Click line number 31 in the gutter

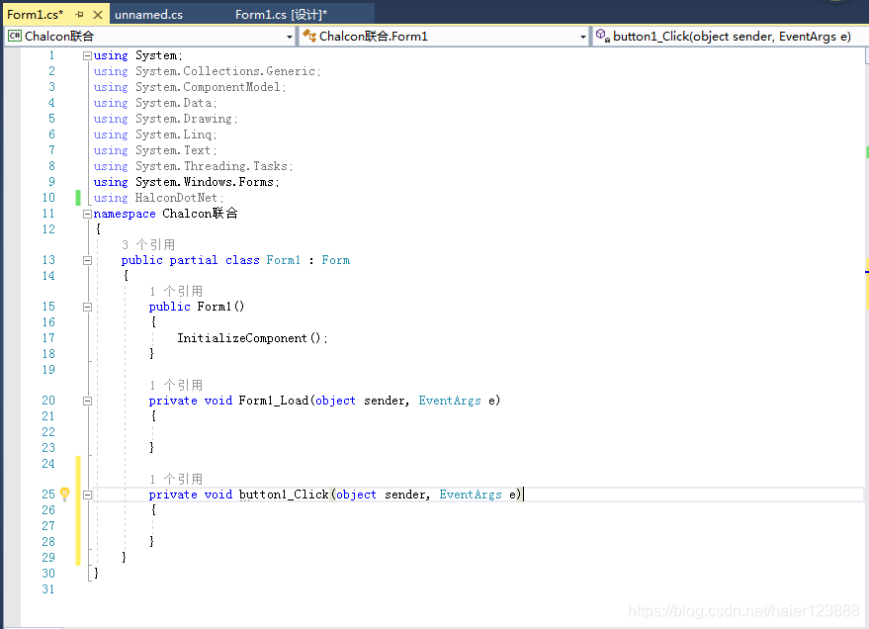[x=48, y=589]
